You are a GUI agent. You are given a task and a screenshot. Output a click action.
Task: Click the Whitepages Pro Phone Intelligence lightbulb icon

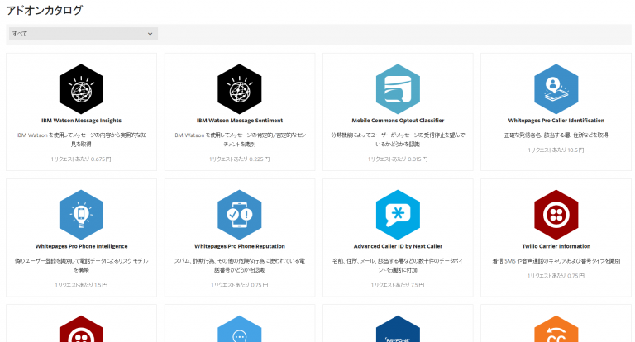pos(81,215)
